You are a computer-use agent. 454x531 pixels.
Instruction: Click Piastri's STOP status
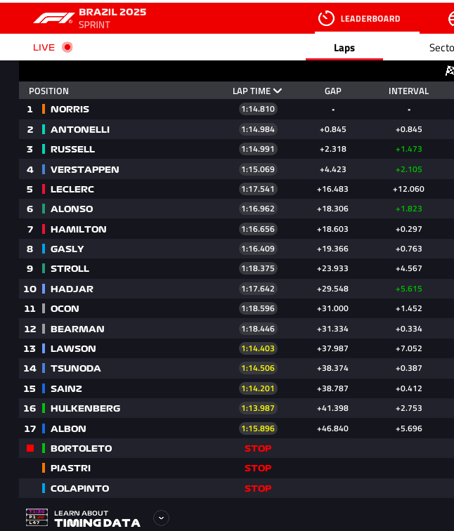tap(258, 468)
